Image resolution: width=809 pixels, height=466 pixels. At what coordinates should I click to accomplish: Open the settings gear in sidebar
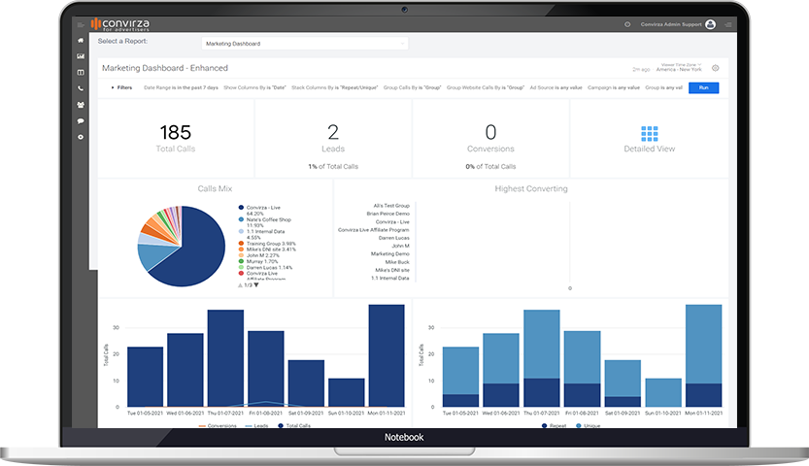click(x=81, y=137)
